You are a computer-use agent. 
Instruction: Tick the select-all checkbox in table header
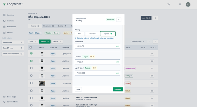(x=31, y=47)
